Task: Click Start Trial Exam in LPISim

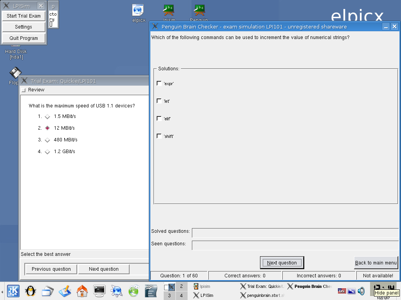Action: coord(23,16)
